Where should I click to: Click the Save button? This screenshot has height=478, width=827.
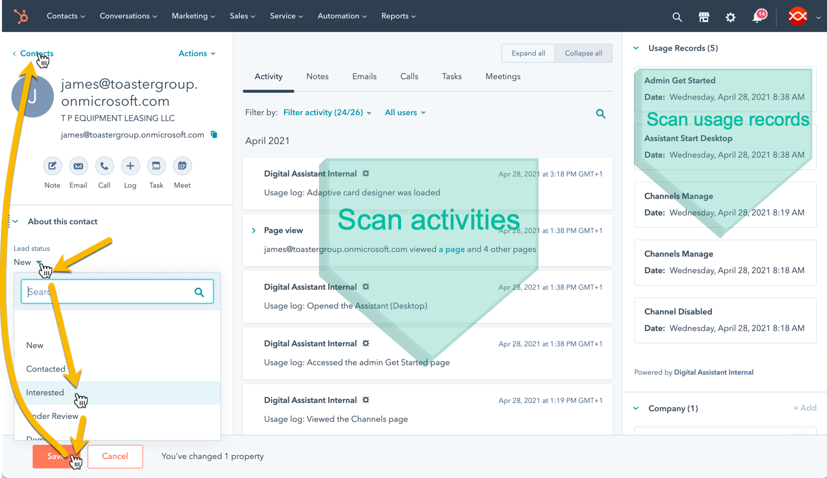57,456
